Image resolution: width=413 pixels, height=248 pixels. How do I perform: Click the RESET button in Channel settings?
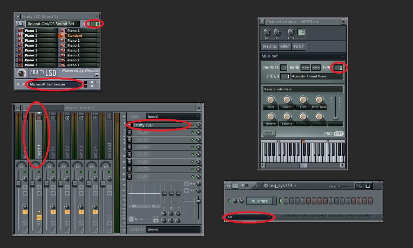(269, 133)
